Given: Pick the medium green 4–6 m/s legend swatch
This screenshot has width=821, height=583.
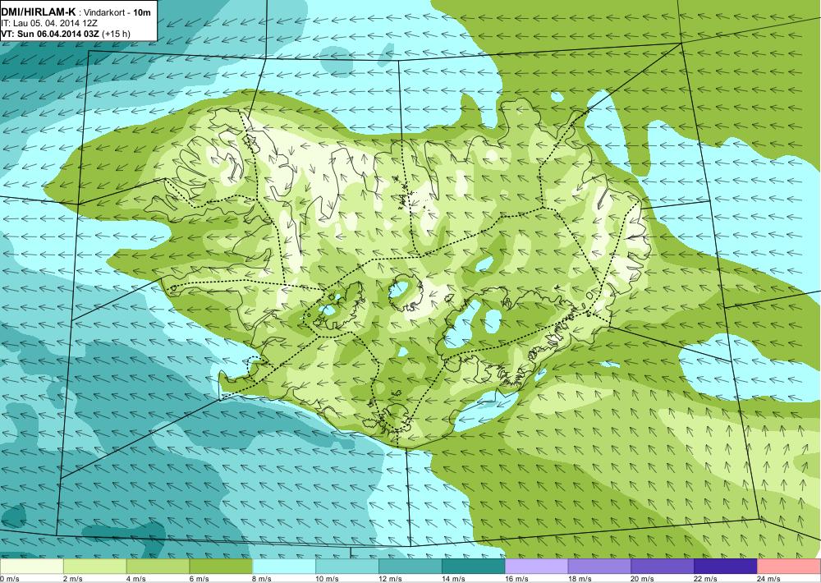Looking at the screenshot, I should click(158, 567).
